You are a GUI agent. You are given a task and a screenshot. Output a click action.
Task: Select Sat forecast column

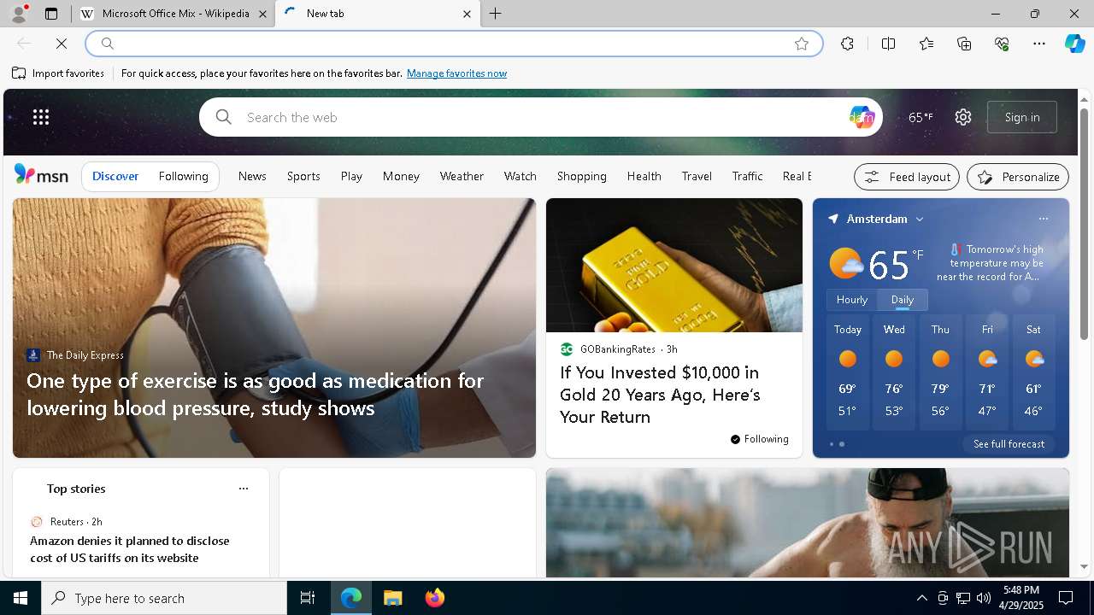point(1033,372)
